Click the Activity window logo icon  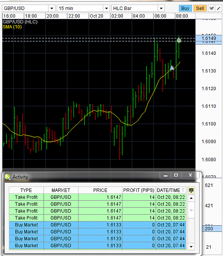[x=7, y=177]
